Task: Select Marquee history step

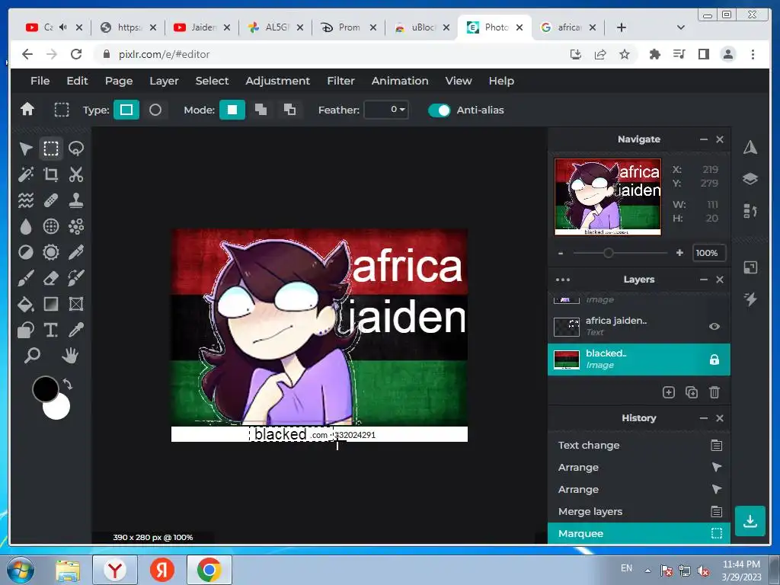Action: click(639, 533)
